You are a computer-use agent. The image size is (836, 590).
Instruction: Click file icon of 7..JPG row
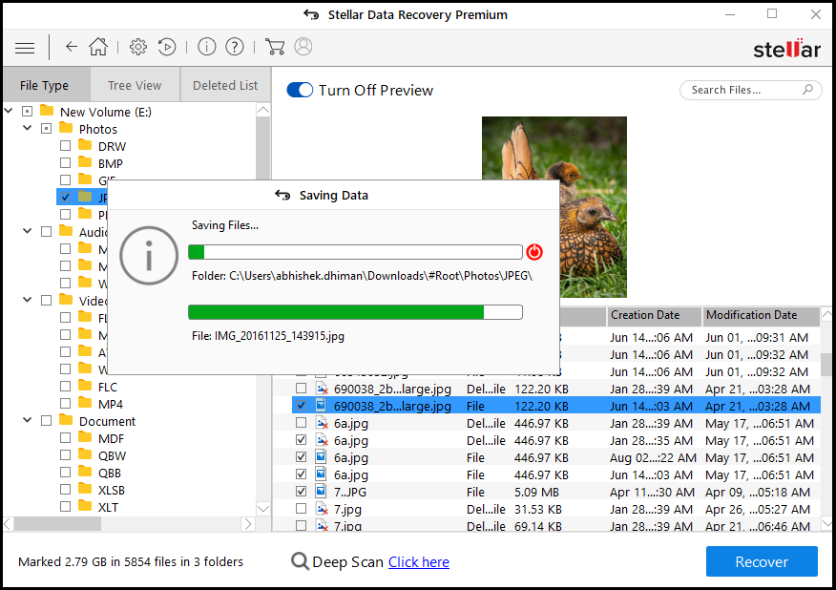(x=321, y=492)
